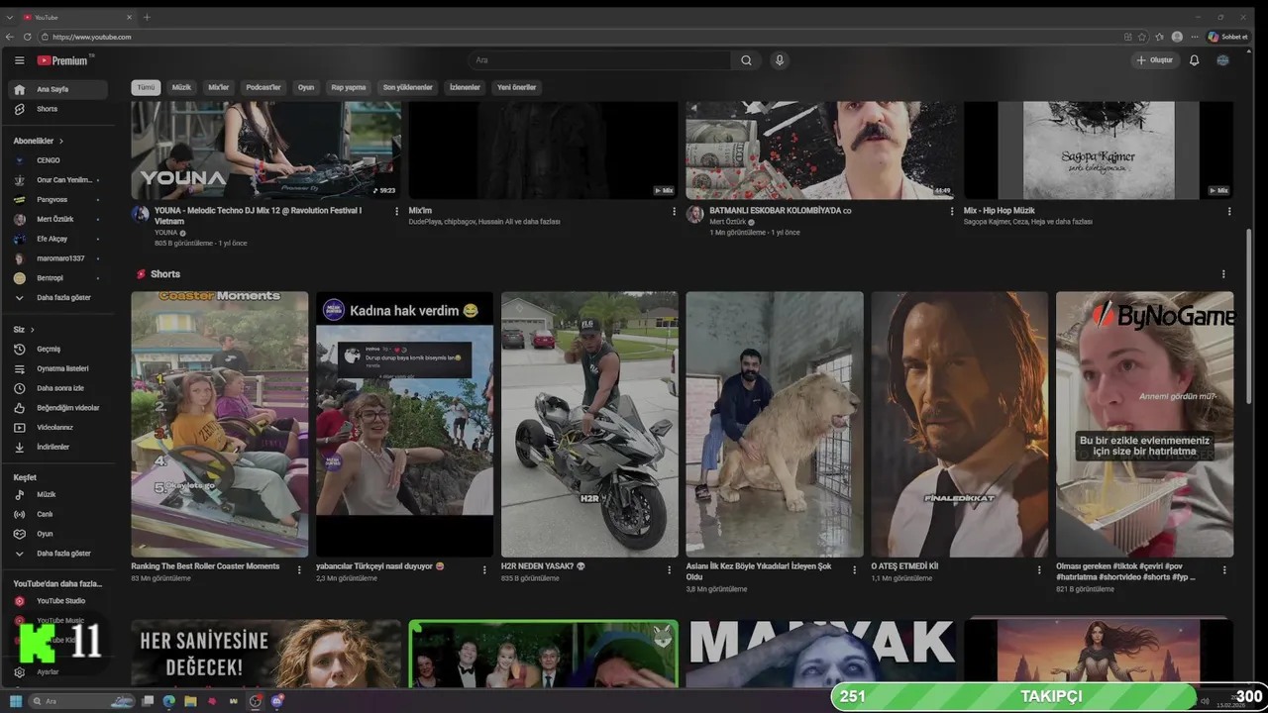Image resolution: width=1268 pixels, height=713 pixels.
Task: Click the browser back arrow
Action: pos(10,37)
